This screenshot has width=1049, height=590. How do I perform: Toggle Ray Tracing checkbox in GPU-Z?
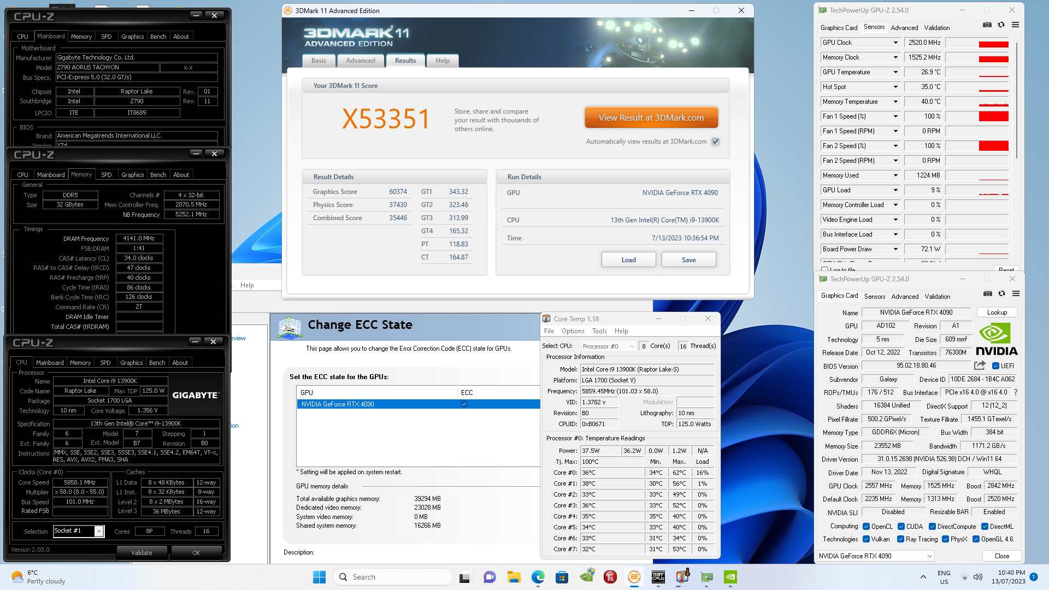click(900, 539)
